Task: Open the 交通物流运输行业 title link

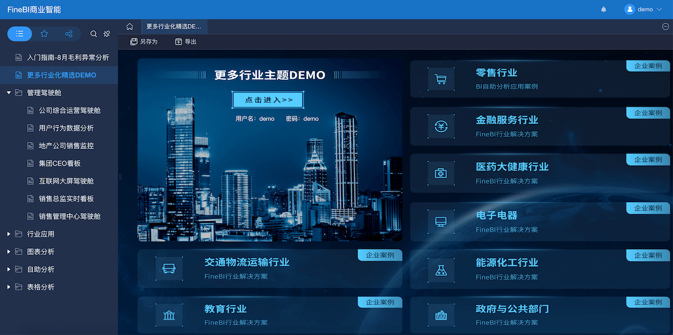Action: click(x=247, y=262)
